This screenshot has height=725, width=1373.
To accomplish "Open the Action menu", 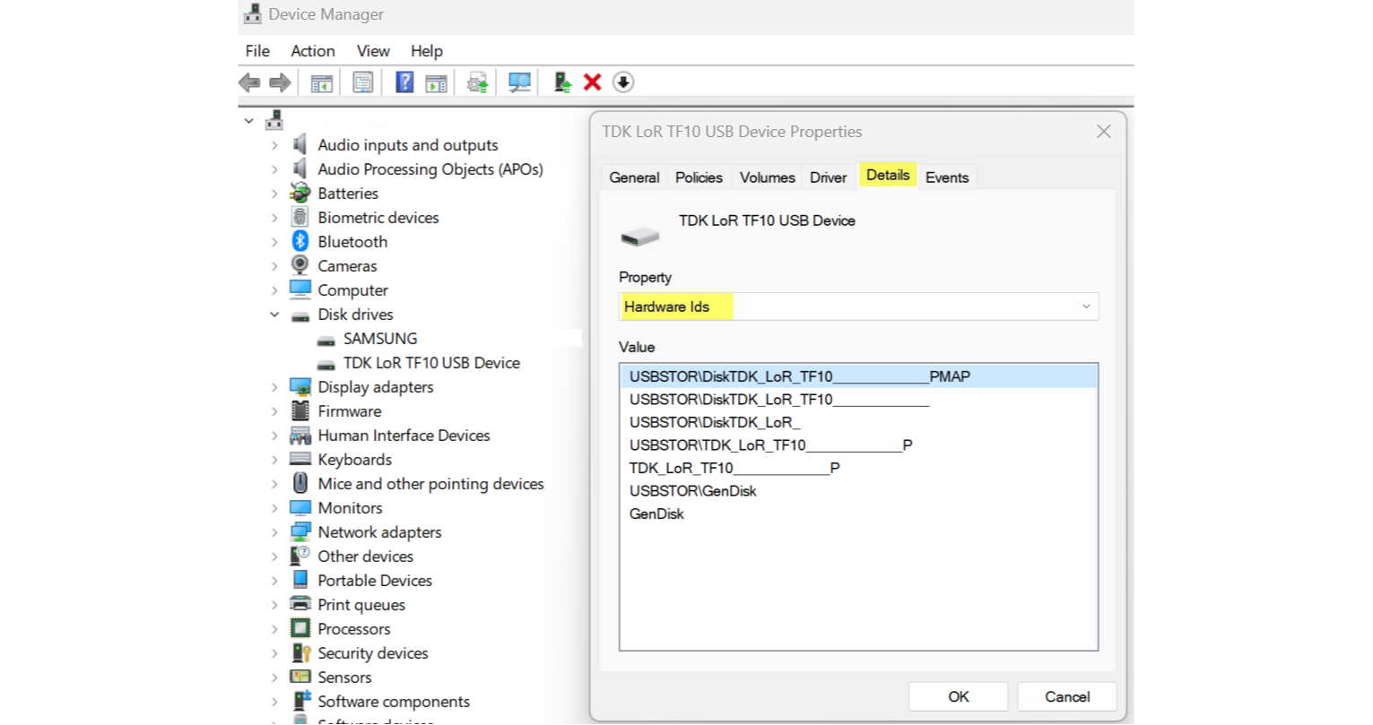I will (x=313, y=51).
